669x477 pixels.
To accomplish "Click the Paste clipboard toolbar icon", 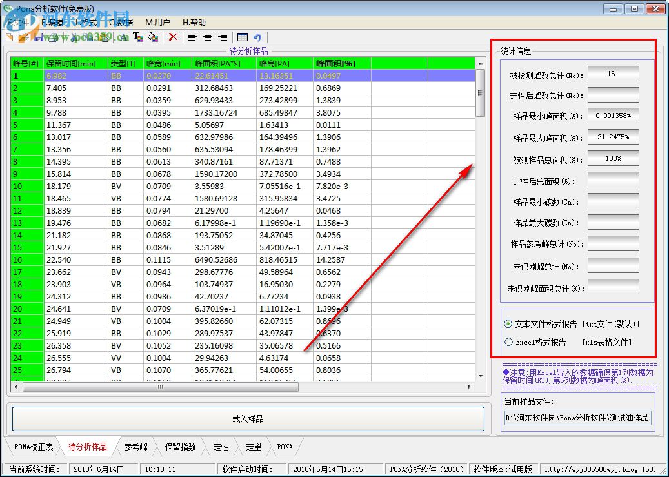I will (x=104, y=37).
